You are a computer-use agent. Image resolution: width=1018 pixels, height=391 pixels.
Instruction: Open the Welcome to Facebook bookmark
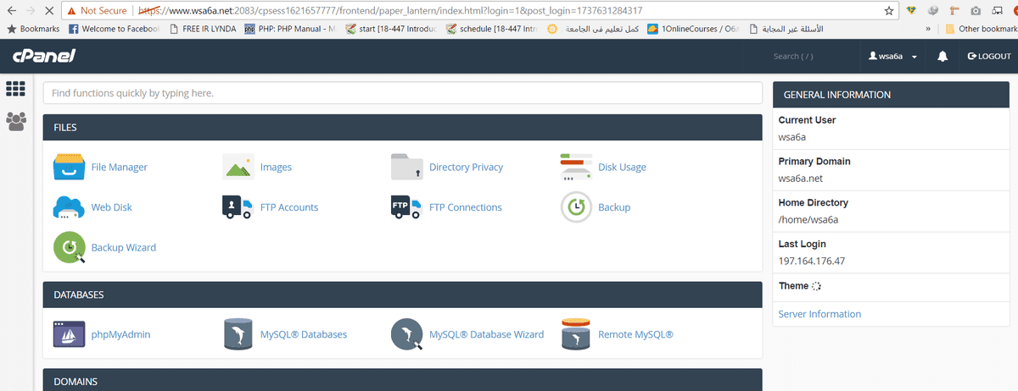tap(115, 29)
